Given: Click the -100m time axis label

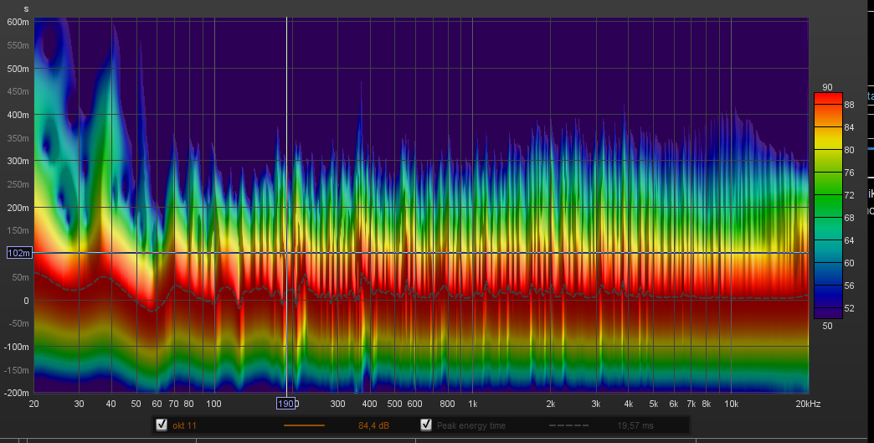Looking at the screenshot, I should pyautogui.click(x=17, y=347).
